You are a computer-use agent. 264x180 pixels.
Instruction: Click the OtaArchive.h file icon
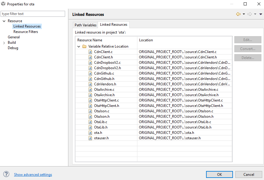90,95
